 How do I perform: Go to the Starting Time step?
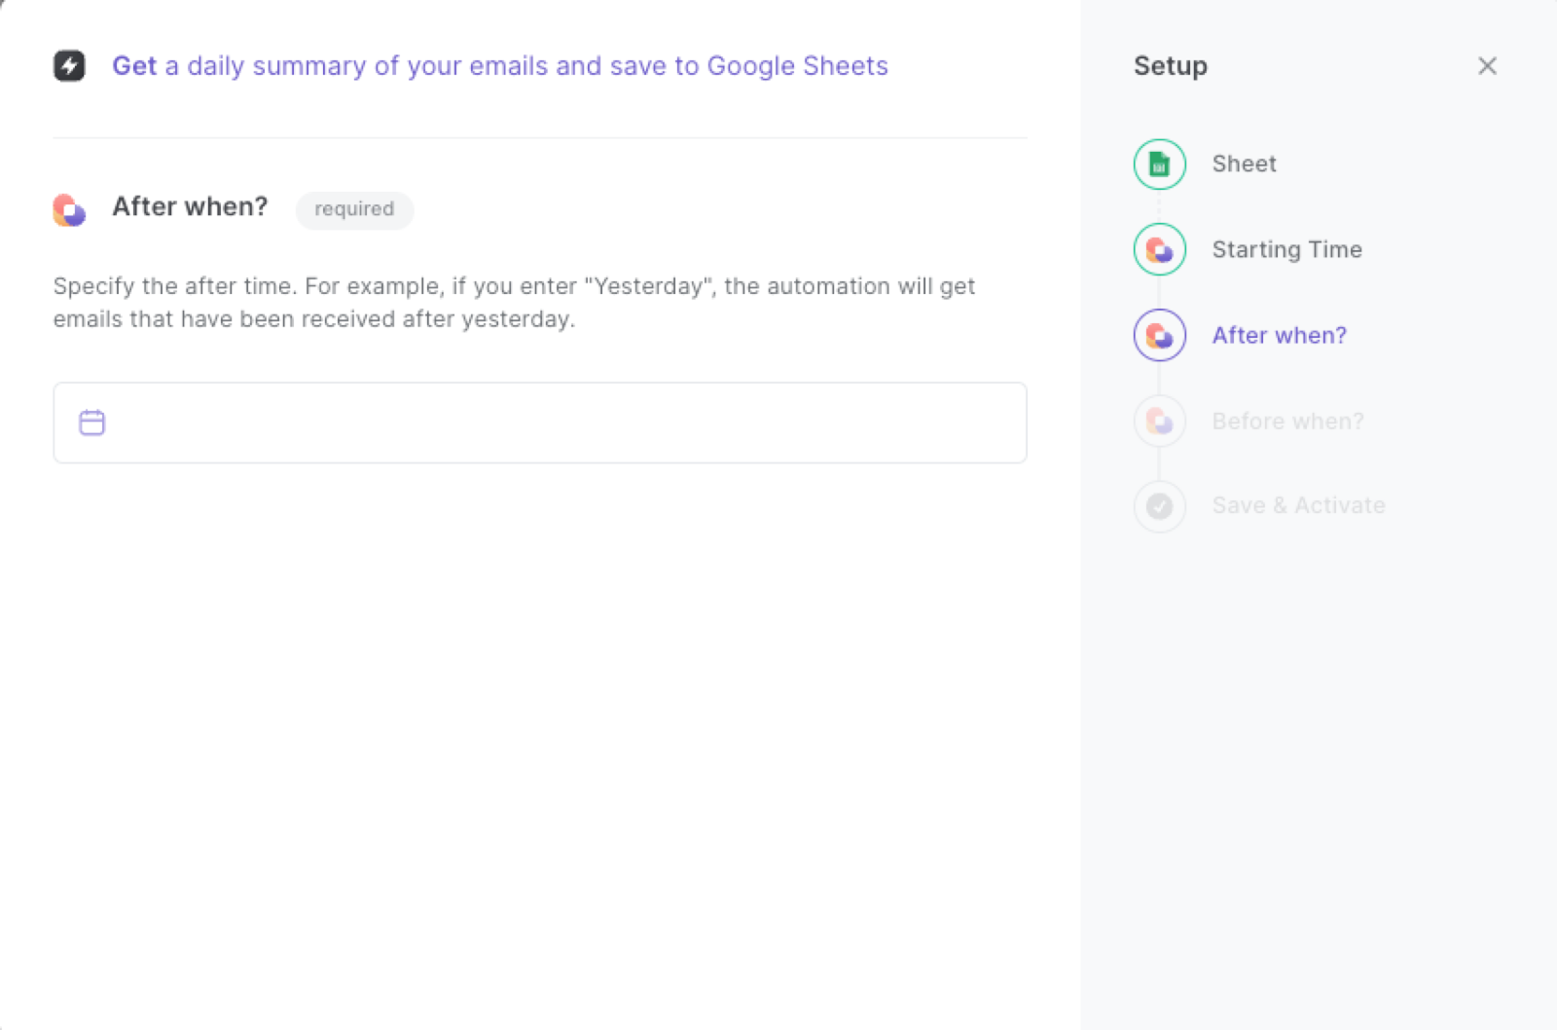click(1286, 249)
